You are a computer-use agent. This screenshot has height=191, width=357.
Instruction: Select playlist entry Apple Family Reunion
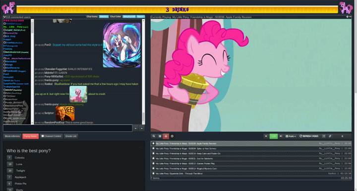(x=251, y=143)
